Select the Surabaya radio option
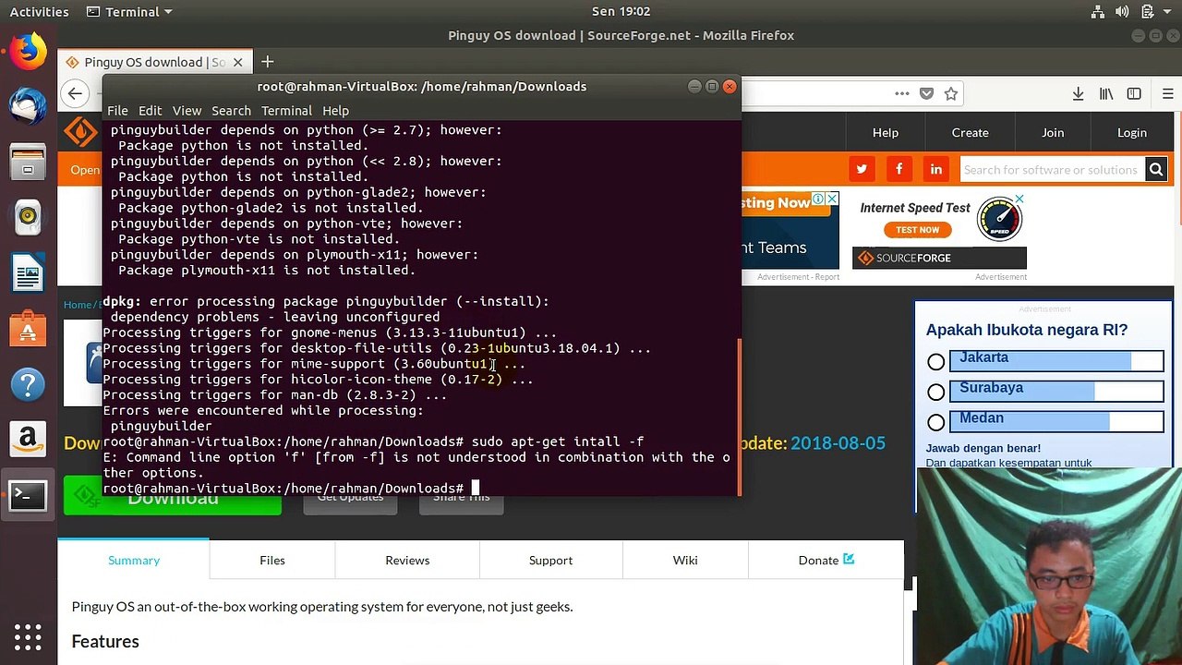Image resolution: width=1182 pixels, height=665 pixels. pyautogui.click(x=936, y=393)
